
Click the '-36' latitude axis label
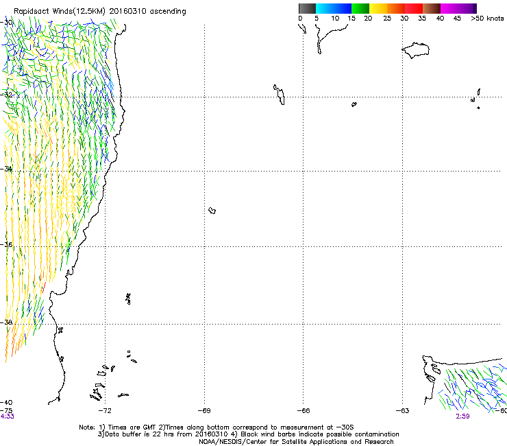(x=6, y=244)
